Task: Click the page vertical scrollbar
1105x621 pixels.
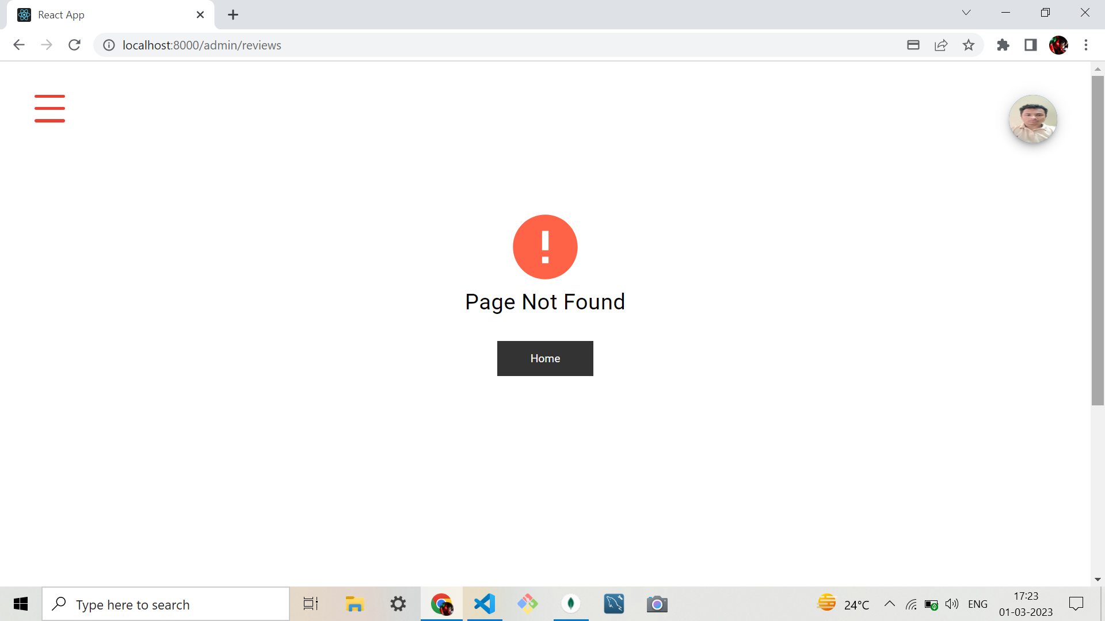Action: coord(1098,240)
